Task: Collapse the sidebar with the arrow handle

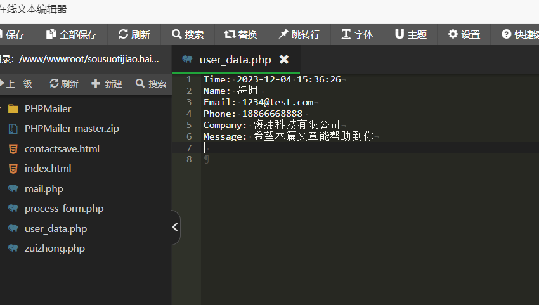Action: point(175,227)
